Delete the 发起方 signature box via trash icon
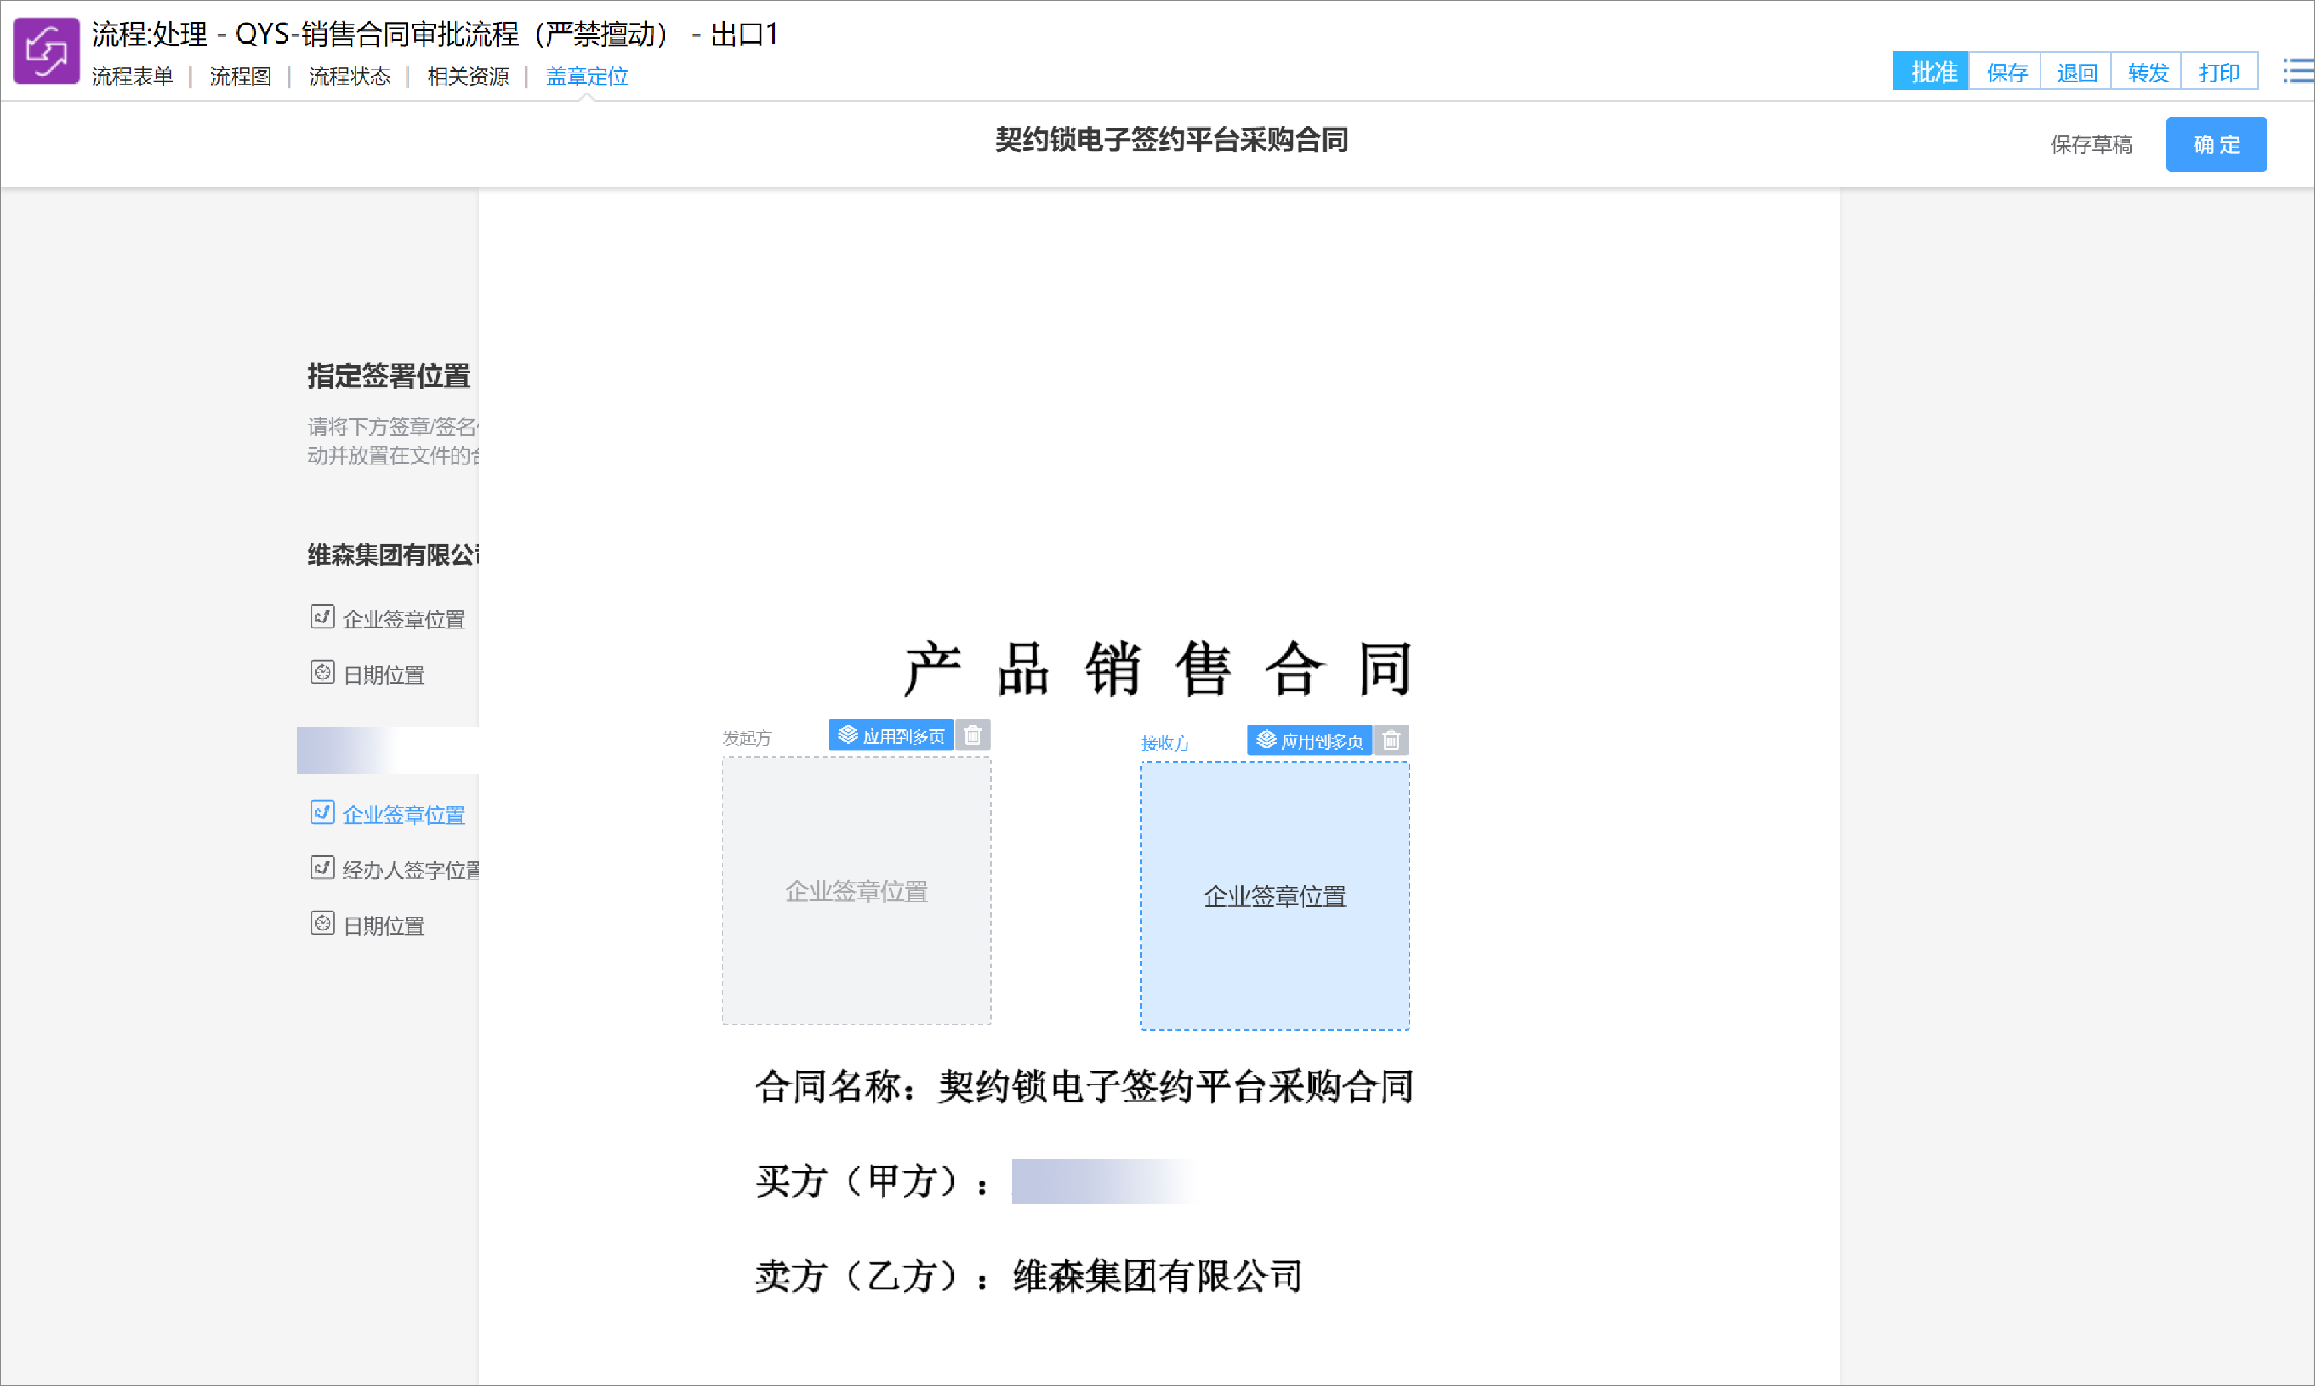This screenshot has width=2315, height=1386. [x=972, y=736]
